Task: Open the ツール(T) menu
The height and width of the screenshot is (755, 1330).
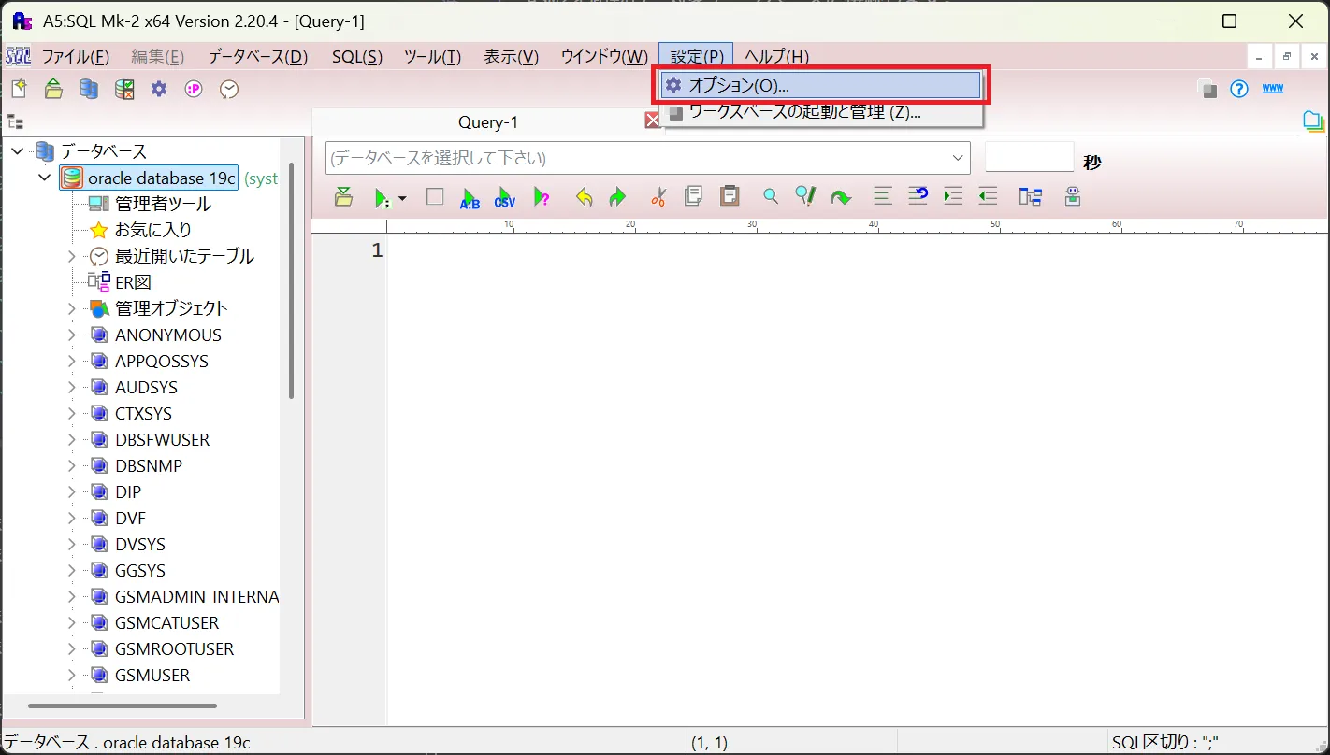Action: 432,57
